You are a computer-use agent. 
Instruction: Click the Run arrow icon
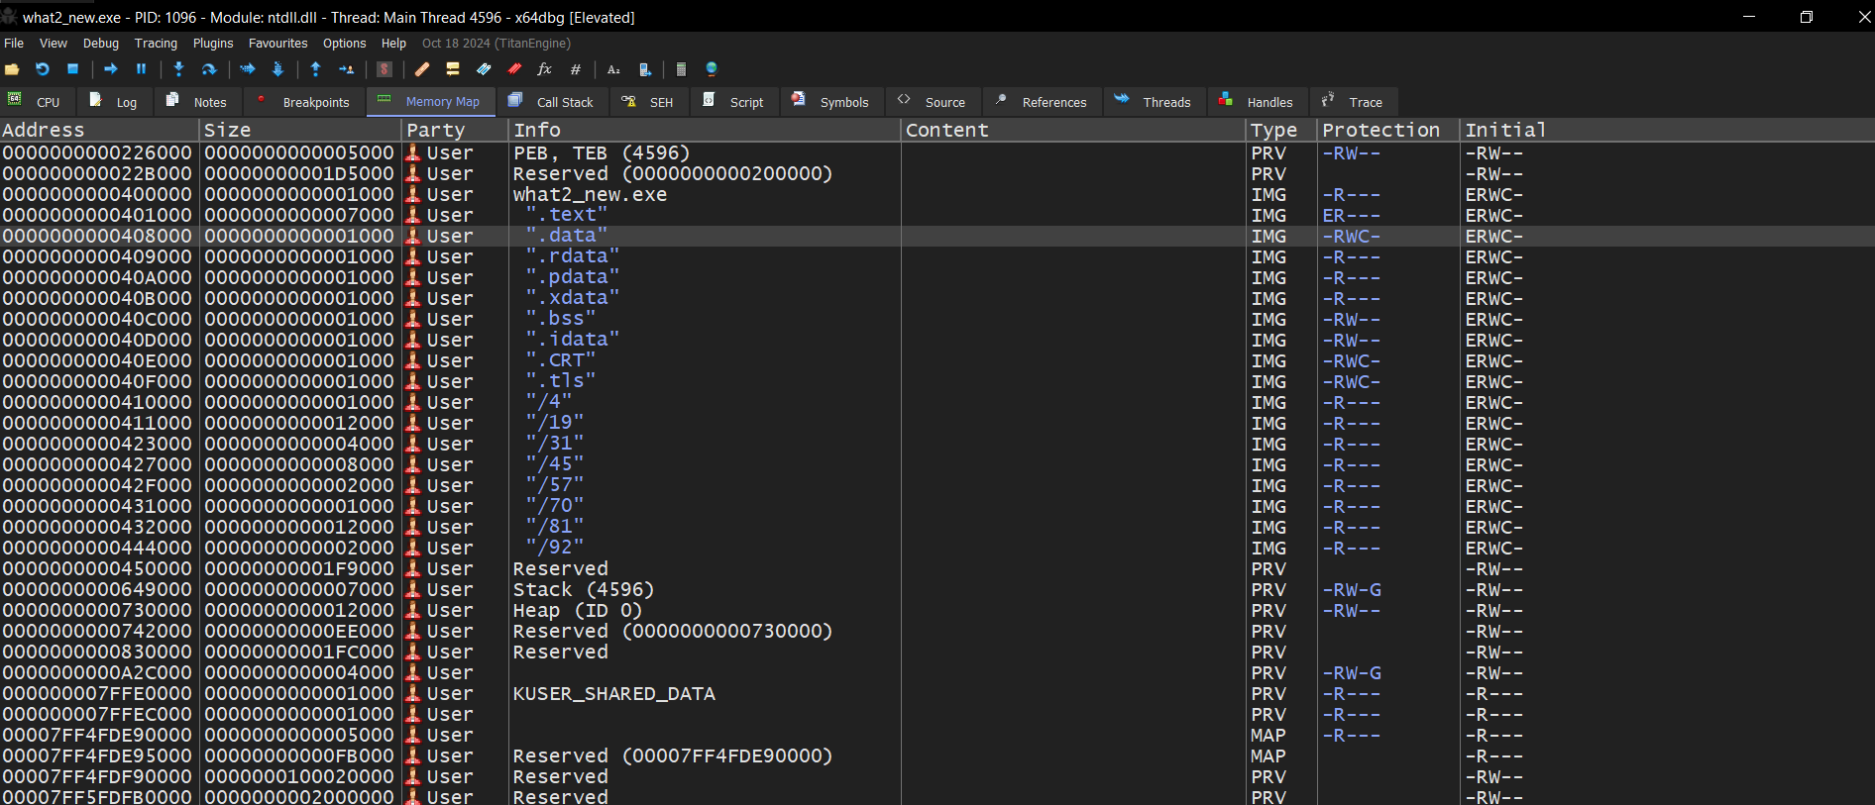111,69
